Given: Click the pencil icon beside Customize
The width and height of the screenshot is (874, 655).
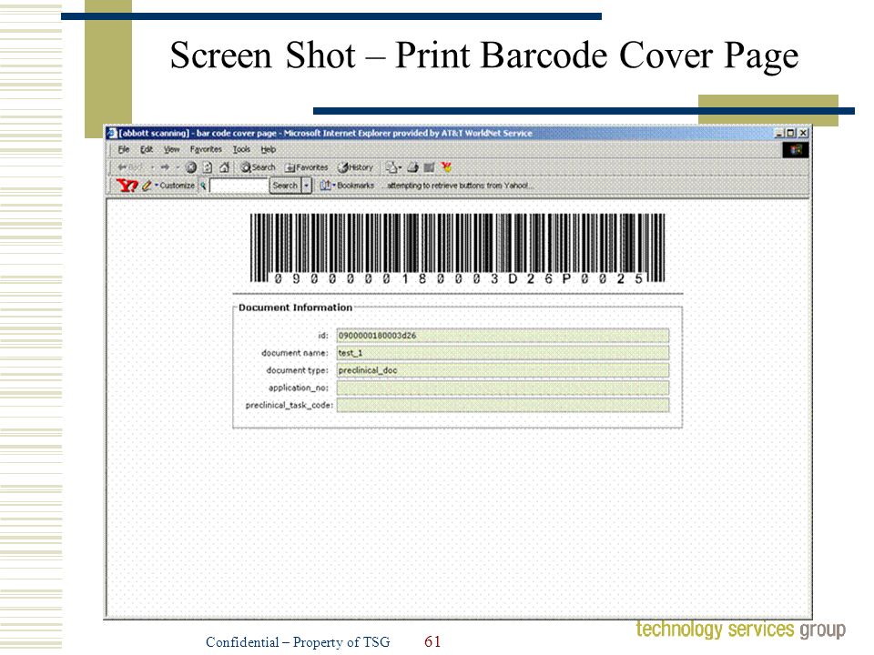Looking at the screenshot, I should 147,185.
